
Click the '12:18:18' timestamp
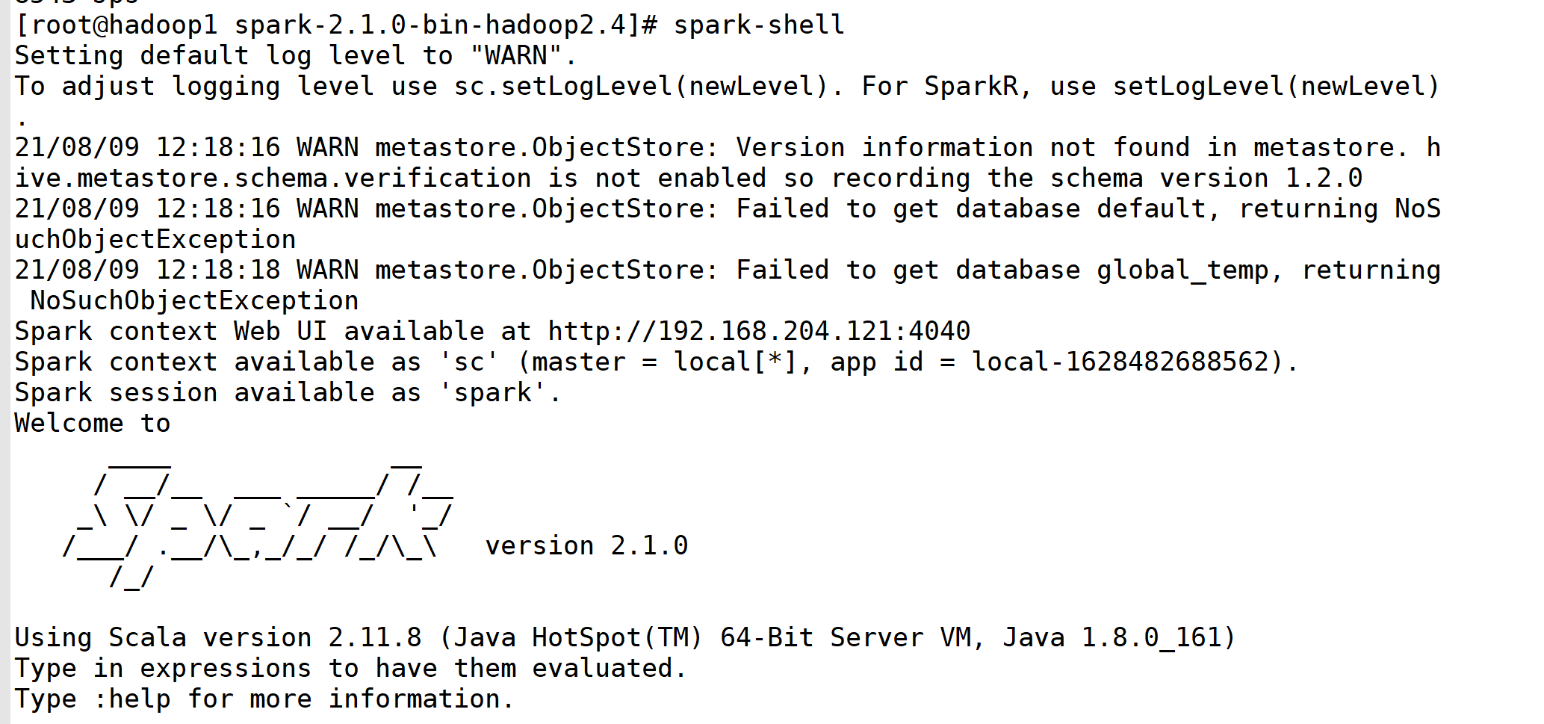click(218, 270)
